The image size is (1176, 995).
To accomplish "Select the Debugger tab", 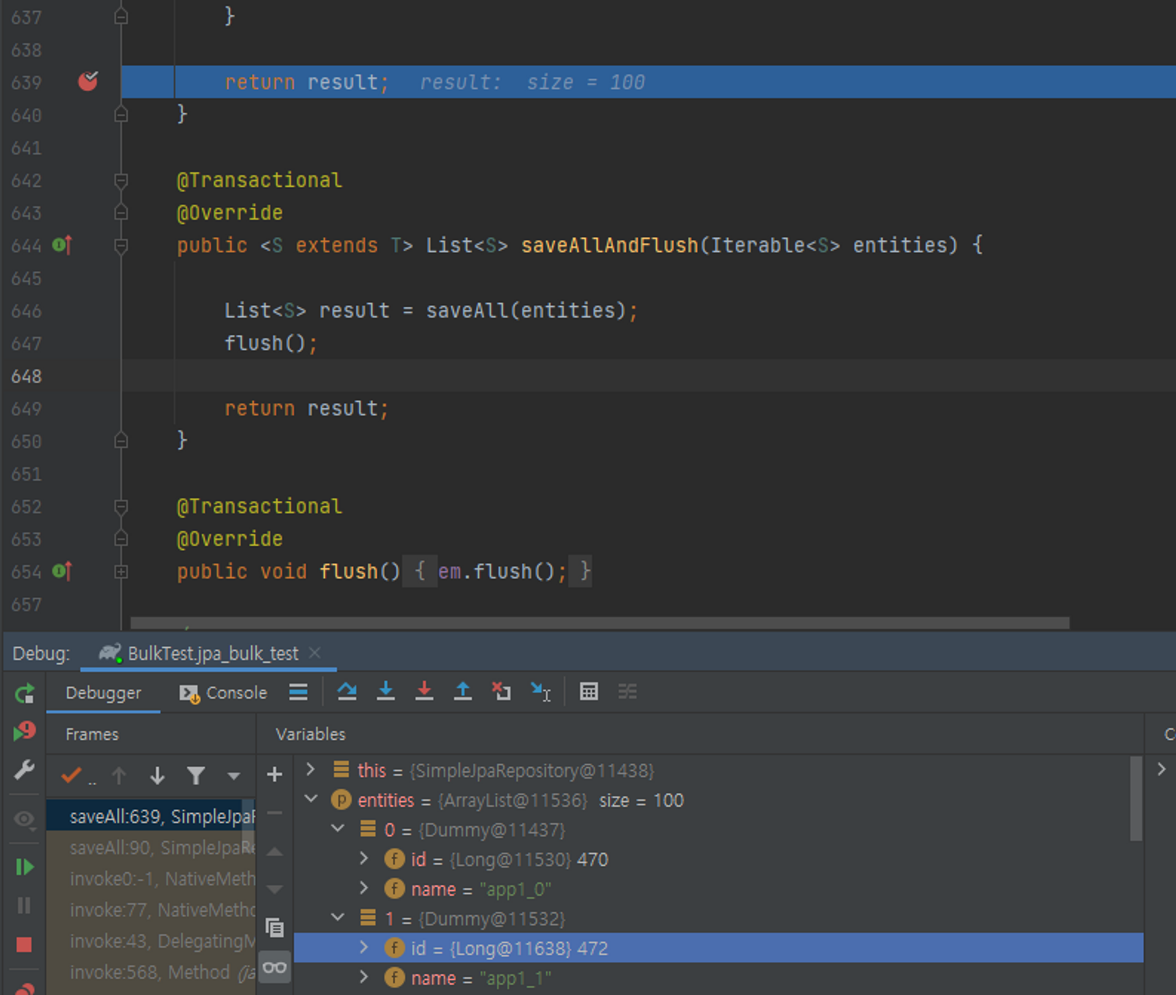I will tap(103, 693).
